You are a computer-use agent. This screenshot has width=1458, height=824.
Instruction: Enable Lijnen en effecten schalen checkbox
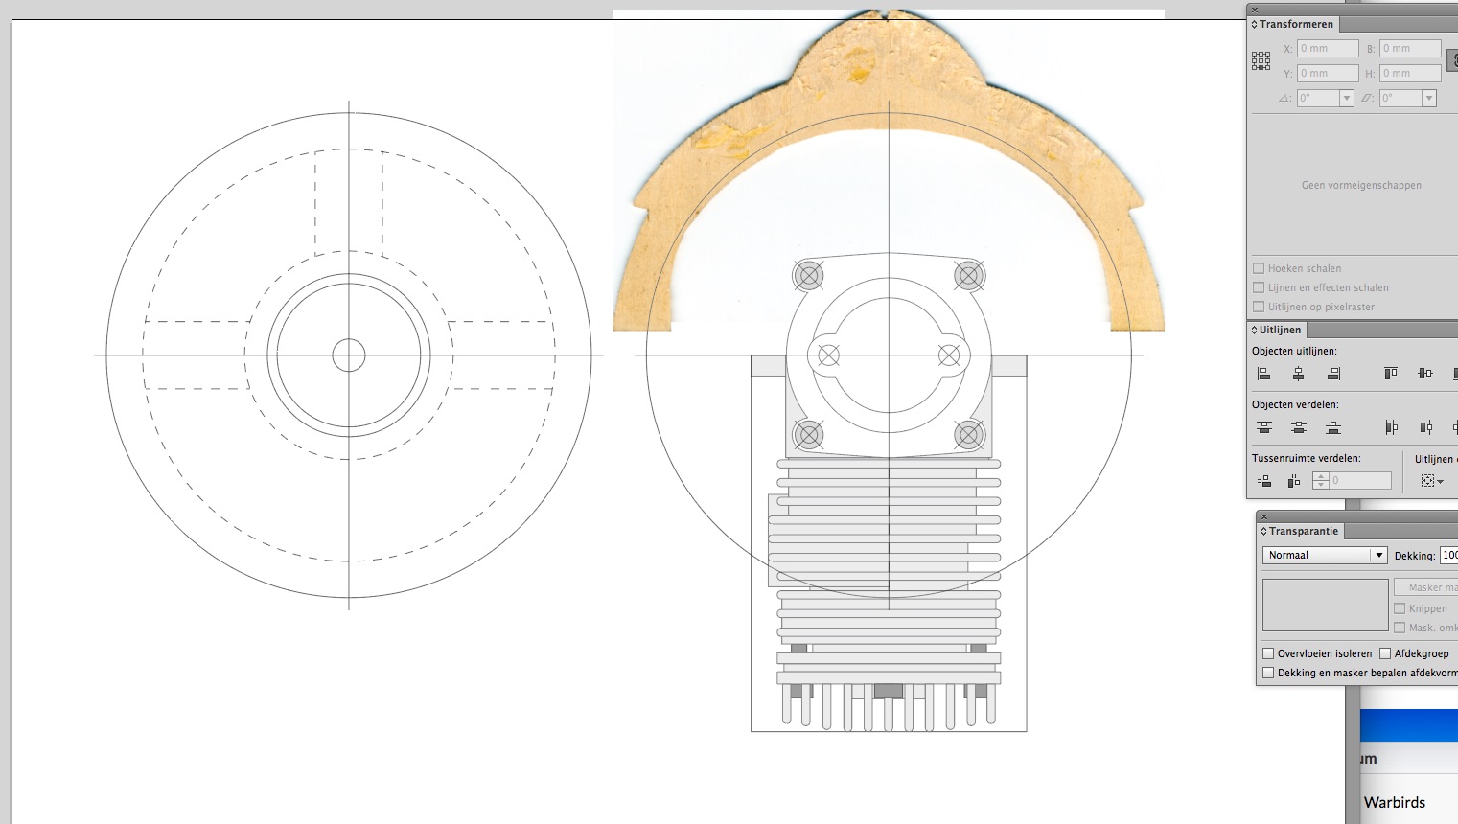[x=1259, y=287]
